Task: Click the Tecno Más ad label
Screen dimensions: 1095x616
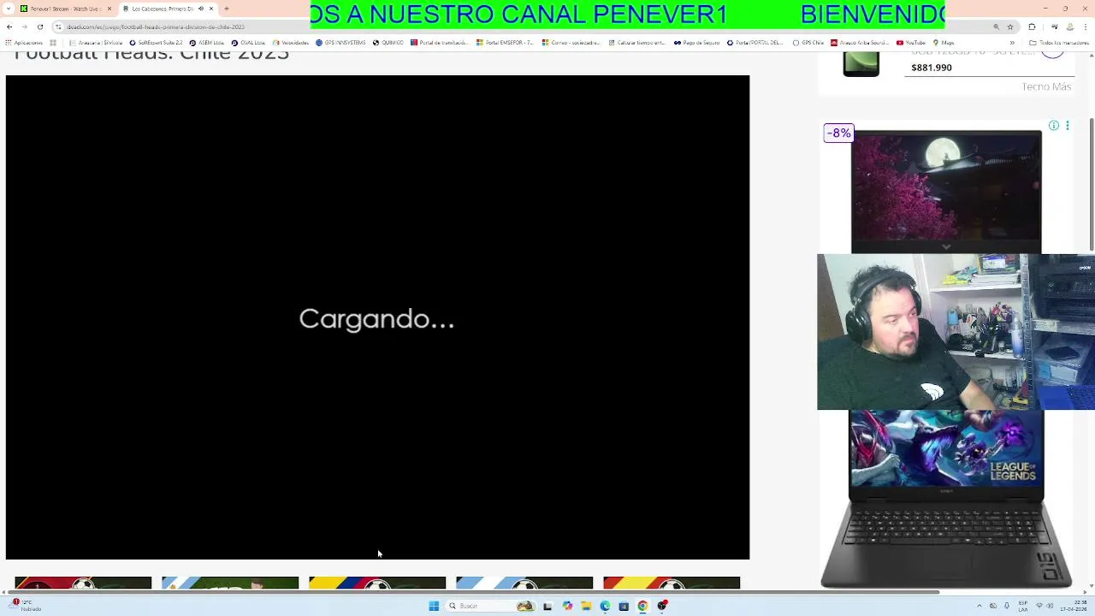Action: pos(1046,86)
